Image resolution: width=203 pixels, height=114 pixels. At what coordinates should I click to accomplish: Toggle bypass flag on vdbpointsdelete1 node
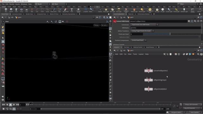pos(146,89)
